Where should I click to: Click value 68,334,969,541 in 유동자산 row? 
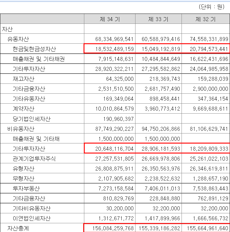tap(114, 39)
